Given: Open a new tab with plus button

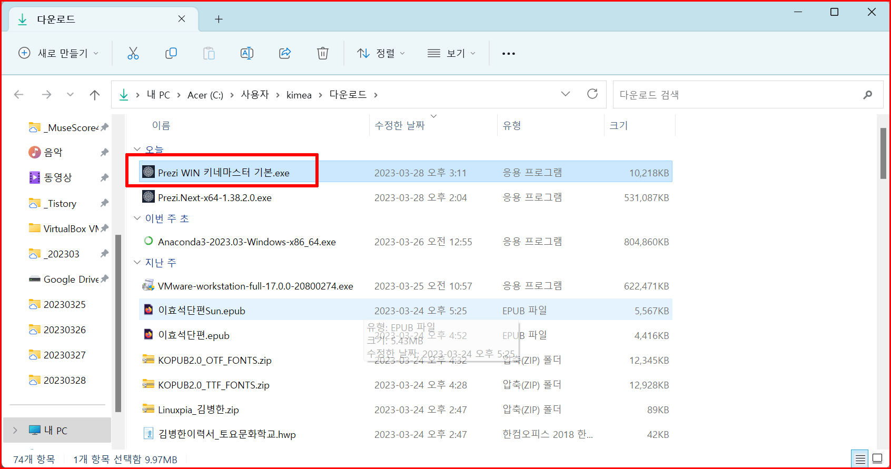Looking at the screenshot, I should pyautogui.click(x=219, y=19).
